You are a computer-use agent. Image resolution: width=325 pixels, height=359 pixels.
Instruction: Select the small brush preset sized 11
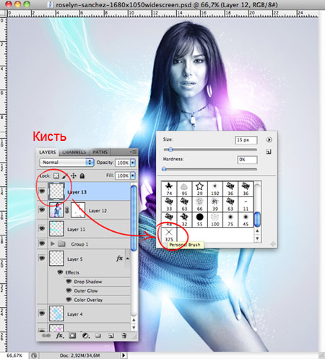click(x=246, y=204)
